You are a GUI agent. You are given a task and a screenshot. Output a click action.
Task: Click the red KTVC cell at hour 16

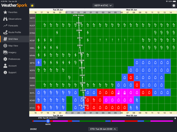coord(38,107)
